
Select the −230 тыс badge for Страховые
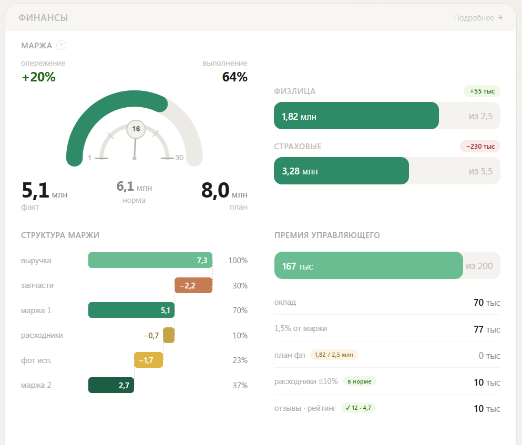point(480,146)
